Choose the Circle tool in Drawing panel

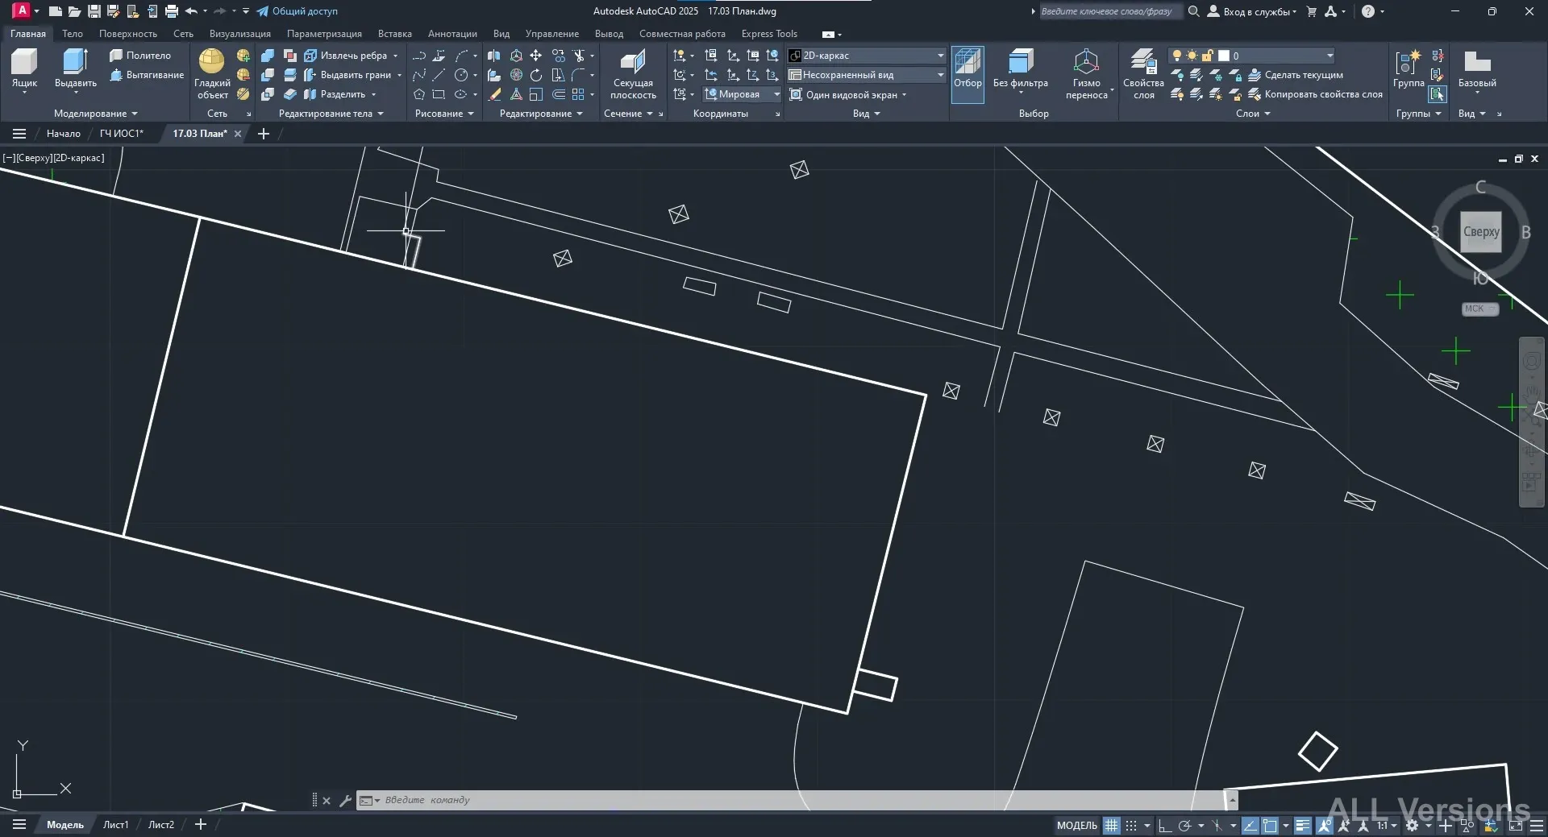pyautogui.click(x=461, y=75)
